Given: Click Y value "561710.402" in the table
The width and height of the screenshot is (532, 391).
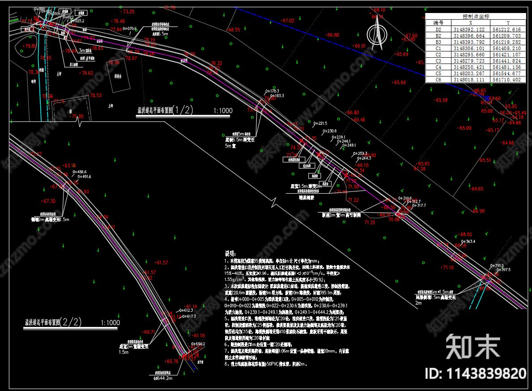Looking at the screenshot, I should [x=507, y=80].
